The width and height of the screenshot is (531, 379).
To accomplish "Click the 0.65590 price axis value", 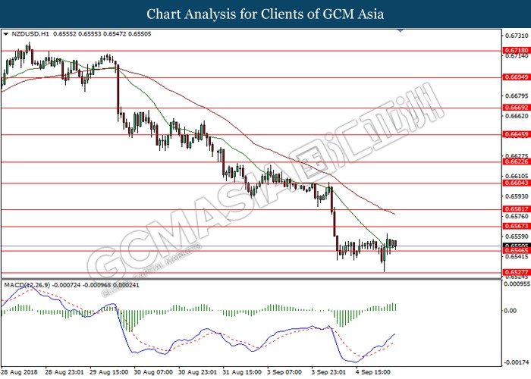I will [x=517, y=236].
